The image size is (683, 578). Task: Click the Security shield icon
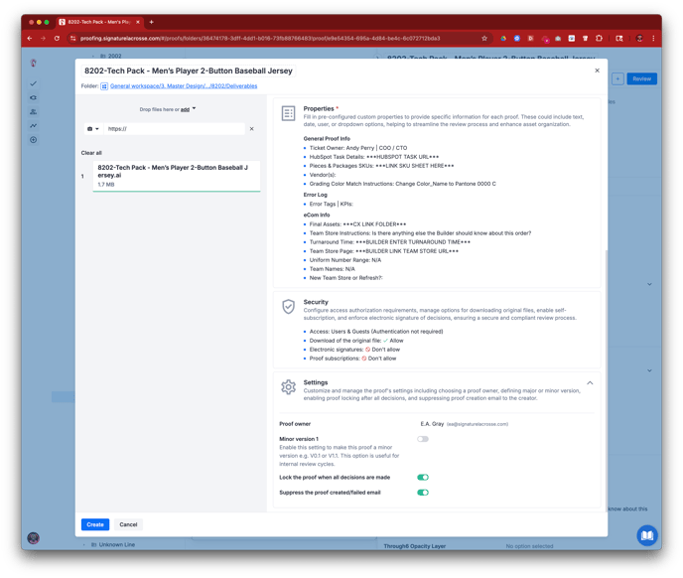(x=288, y=307)
